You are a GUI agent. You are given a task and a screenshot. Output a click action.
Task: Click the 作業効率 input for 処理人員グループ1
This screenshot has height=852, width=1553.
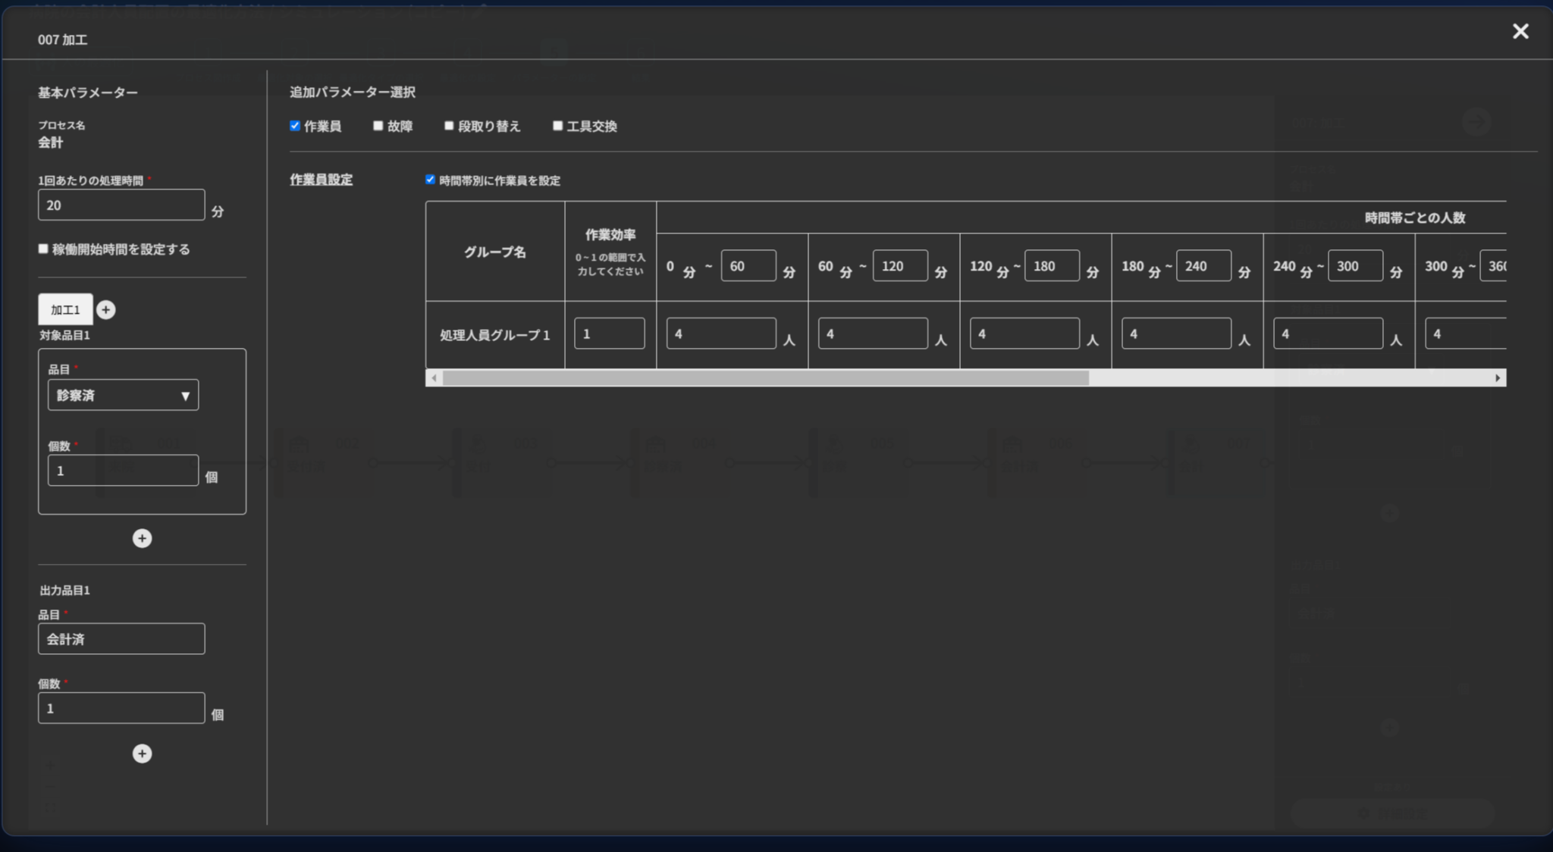[x=610, y=334]
